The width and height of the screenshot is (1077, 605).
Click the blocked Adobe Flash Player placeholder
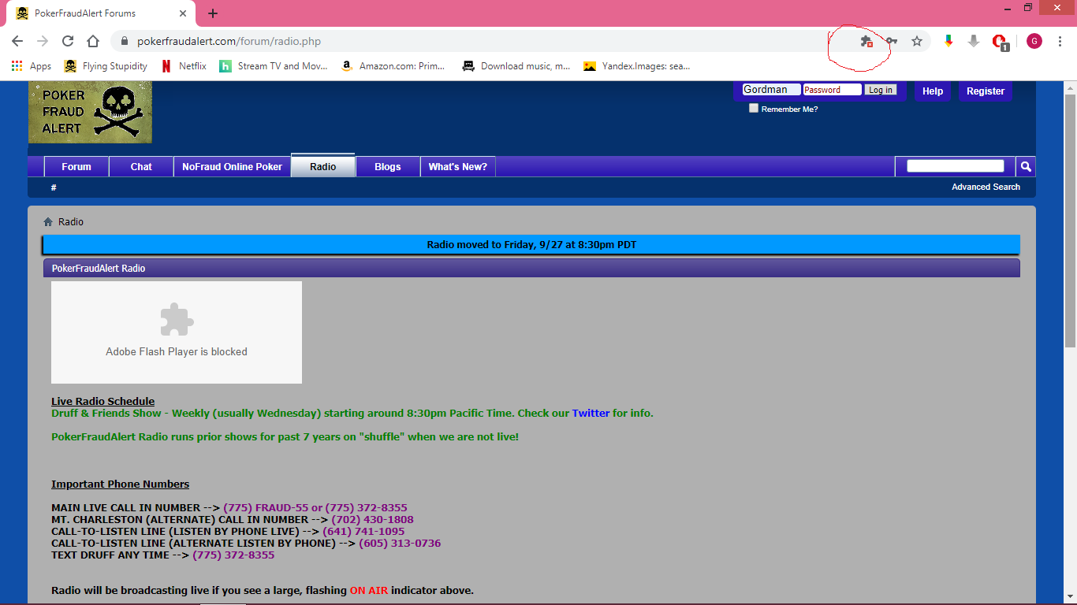click(177, 332)
